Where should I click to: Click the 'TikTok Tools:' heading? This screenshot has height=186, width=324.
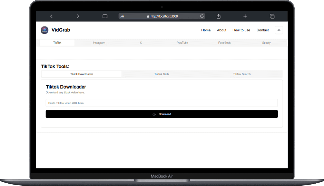tap(55, 67)
